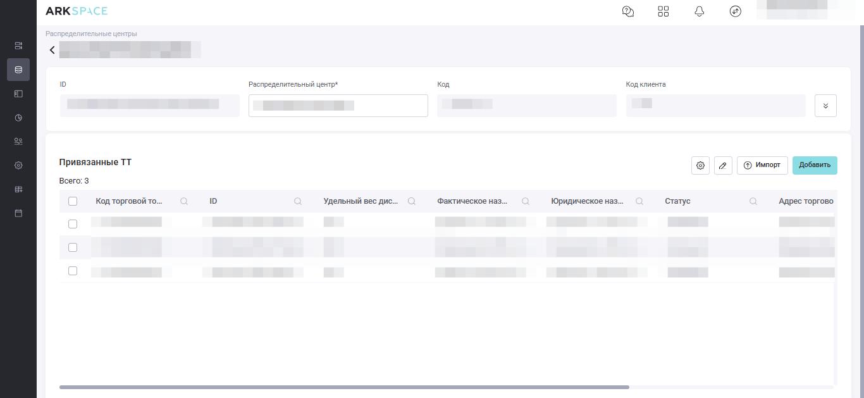
Task: Check the third table row checkbox
Action: [73, 271]
